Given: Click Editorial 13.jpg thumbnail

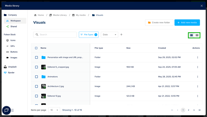Looking at the screenshot, I should tap(43, 96).
